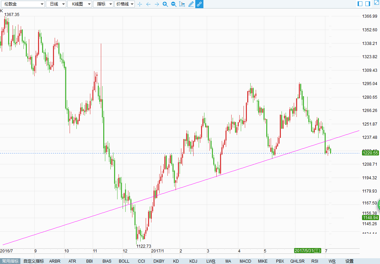This screenshot has height=264, width=380.
Task: Click the right arrow to move the chart forward
Action: tap(157, 4)
